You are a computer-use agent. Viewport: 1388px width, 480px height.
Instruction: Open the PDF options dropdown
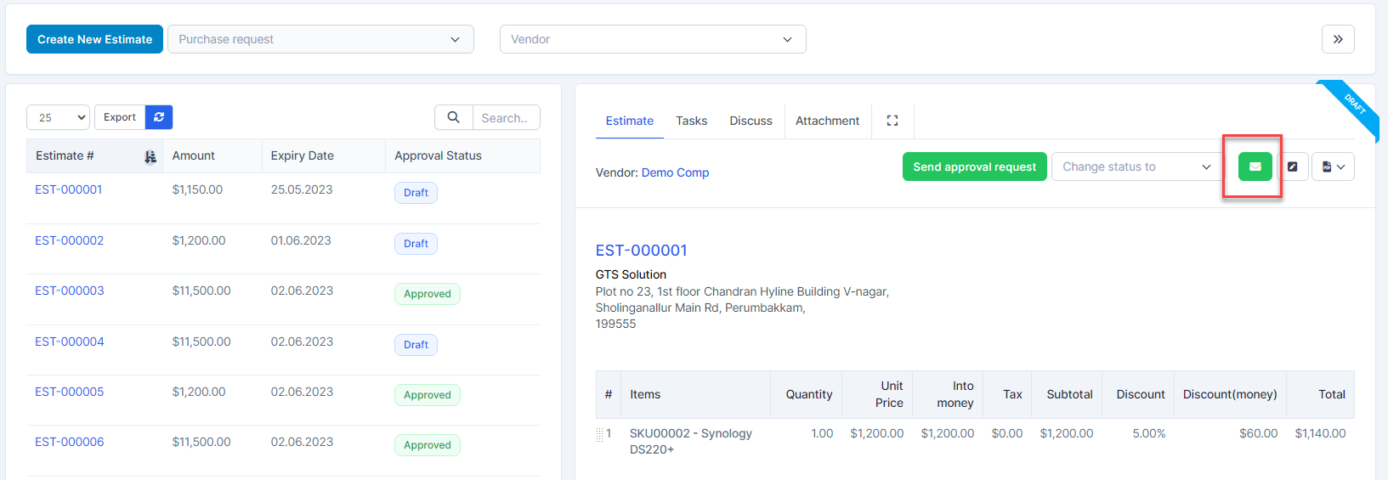click(1333, 167)
